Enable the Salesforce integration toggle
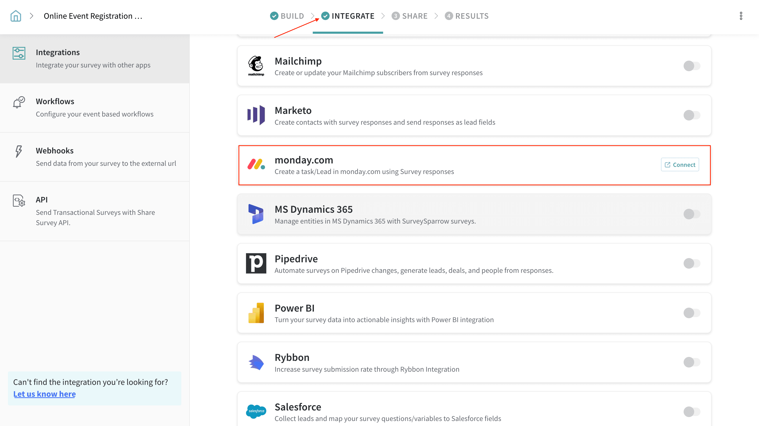The height and width of the screenshot is (426, 759). 692,412
